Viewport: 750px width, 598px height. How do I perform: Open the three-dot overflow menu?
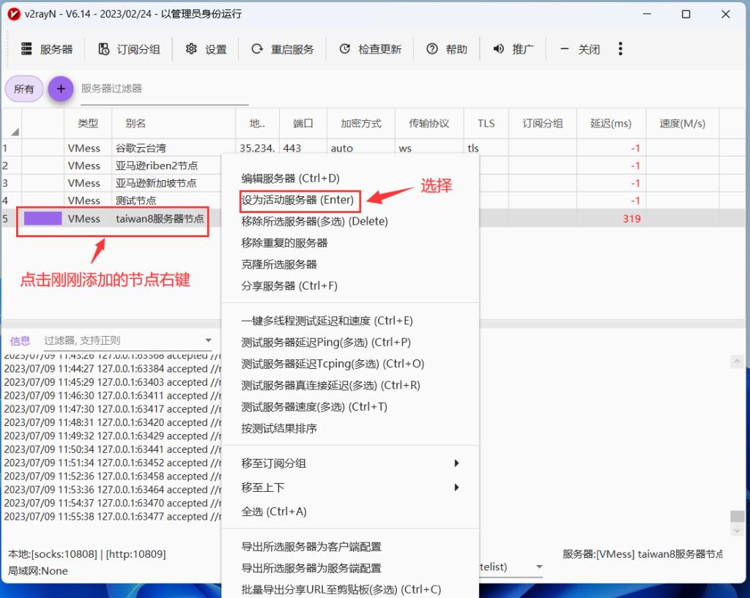620,49
